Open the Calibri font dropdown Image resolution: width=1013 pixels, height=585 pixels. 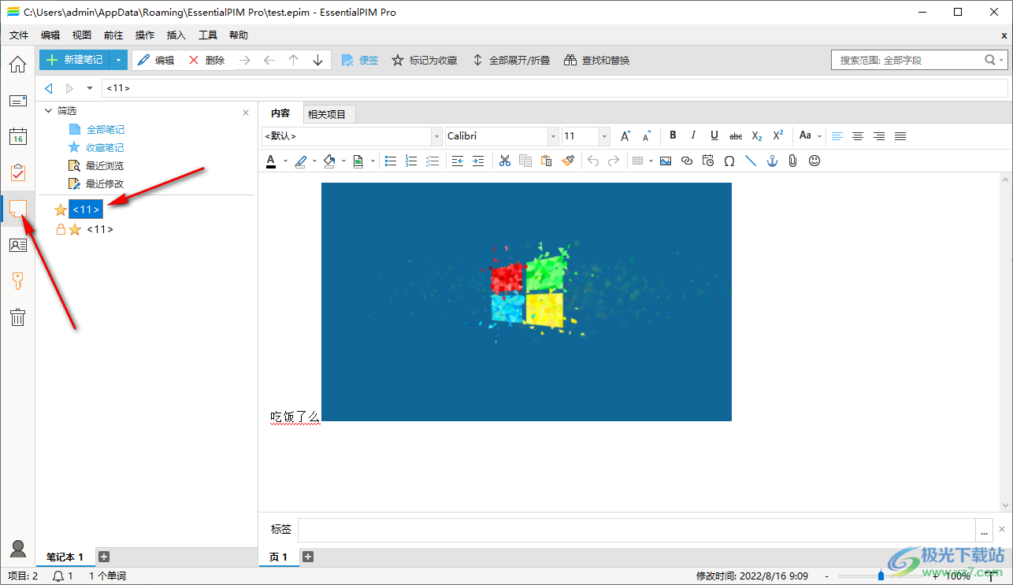point(554,136)
